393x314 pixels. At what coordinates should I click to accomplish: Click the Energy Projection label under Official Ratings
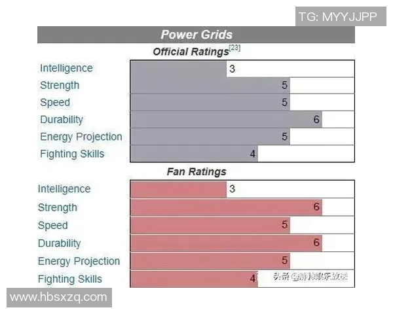[x=81, y=137]
